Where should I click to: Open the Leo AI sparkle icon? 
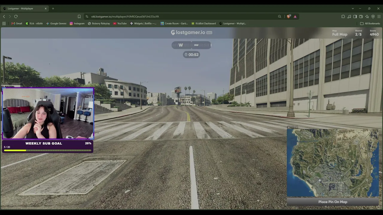367,16
